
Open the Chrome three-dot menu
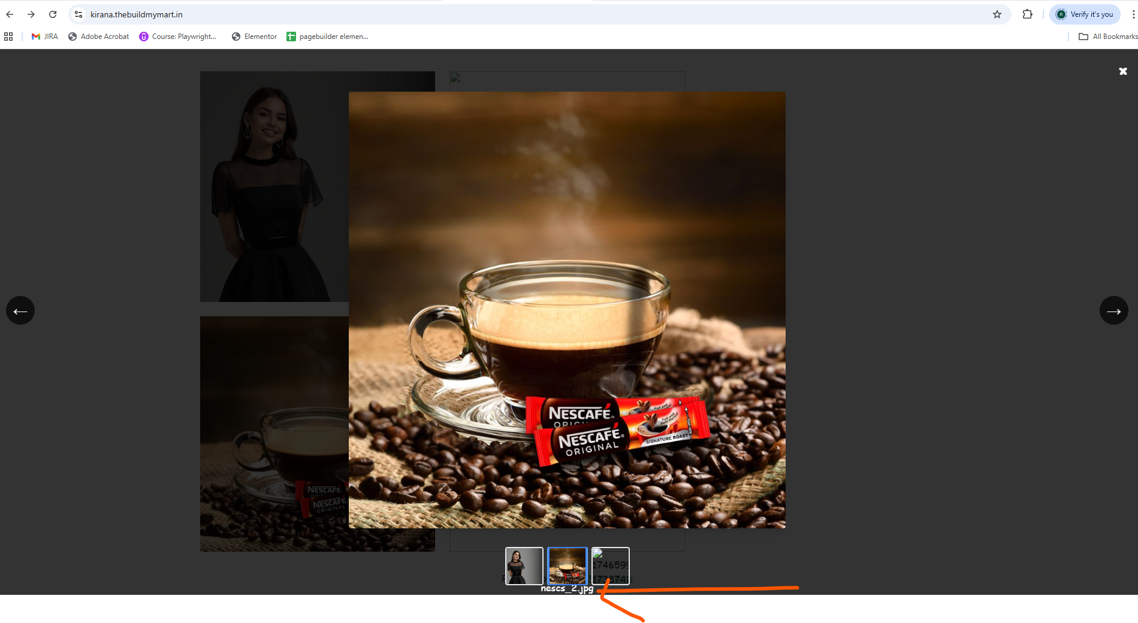pyautogui.click(x=1133, y=14)
